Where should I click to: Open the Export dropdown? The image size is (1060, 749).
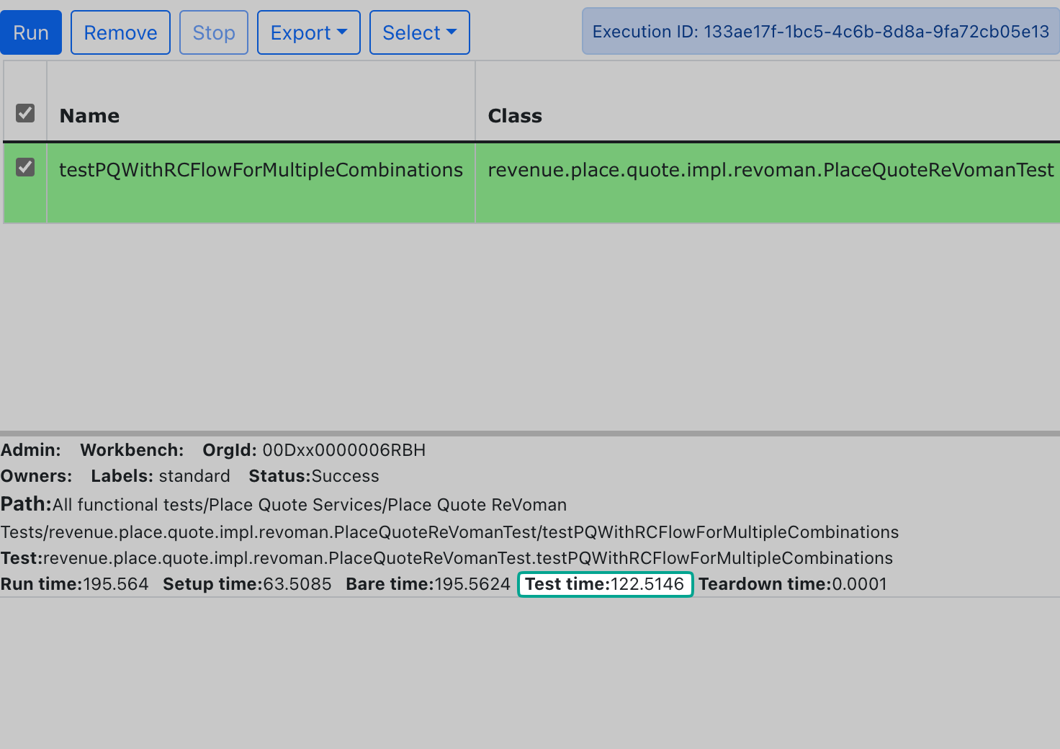[309, 32]
